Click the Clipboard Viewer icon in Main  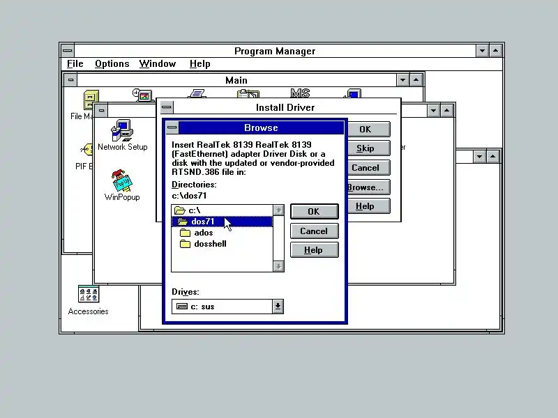(248, 94)
